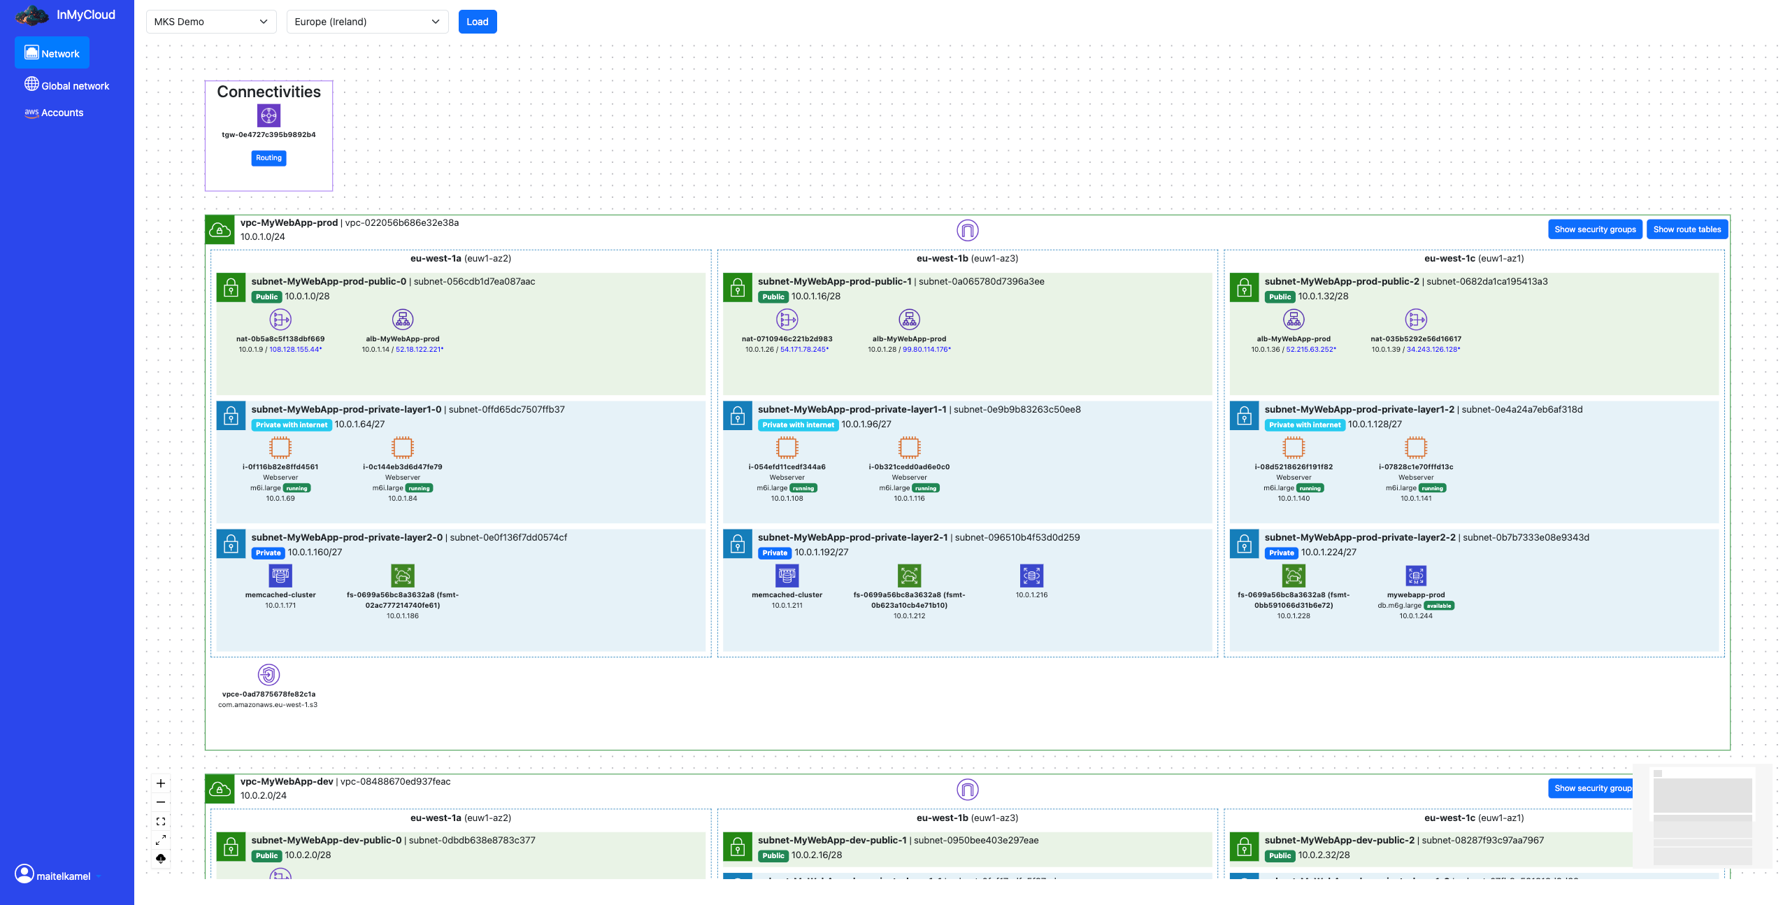Click mywebapp-prod RDS database icon
The image size is (1790, 905).
pos(1416,576)
